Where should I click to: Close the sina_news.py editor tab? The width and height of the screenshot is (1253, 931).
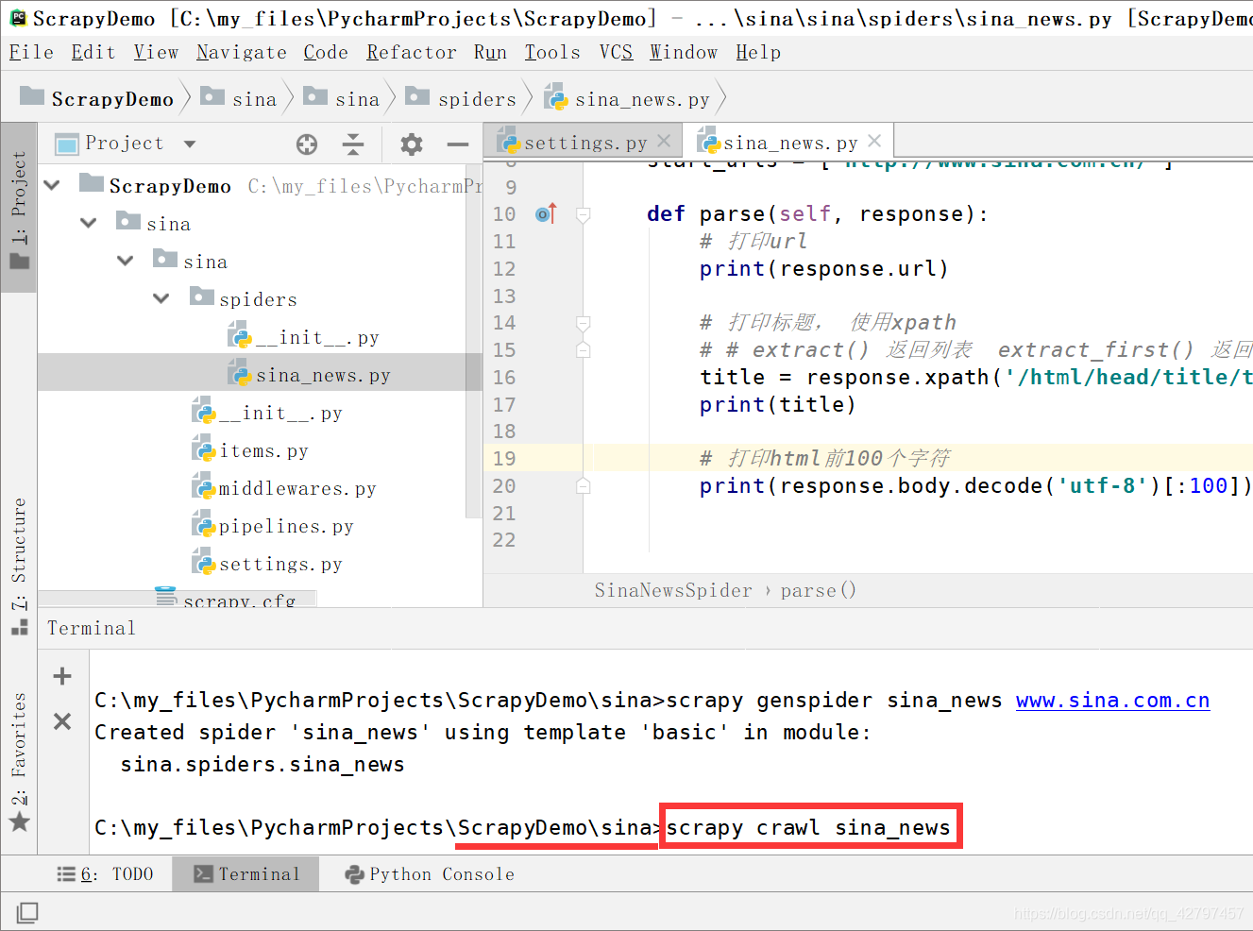[x=874, y=141]
